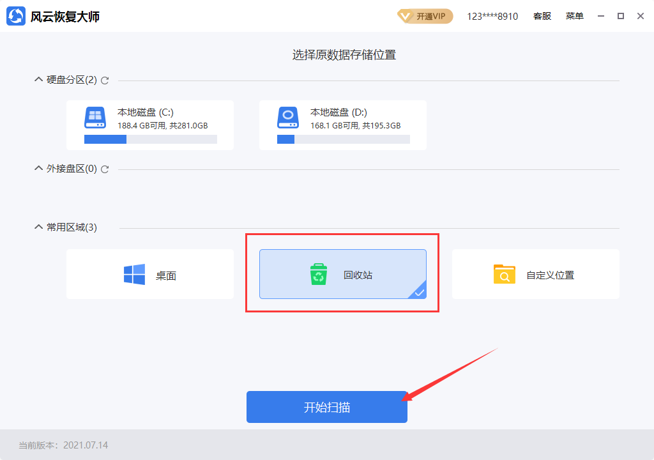Select 本地磁盘 (C:) label
The image size is (654, 460).
145,112
